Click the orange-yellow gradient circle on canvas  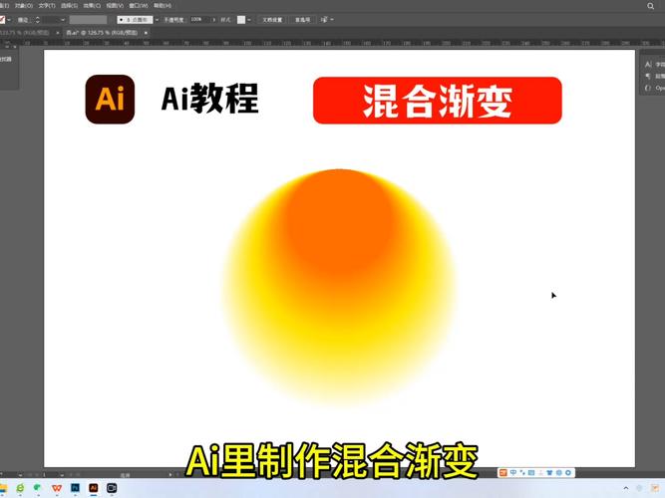point(339,289)
